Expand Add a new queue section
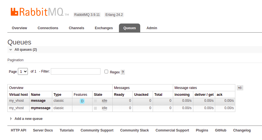Image resolution: width=262 pixels, height=140 pixels. (28, 119)
